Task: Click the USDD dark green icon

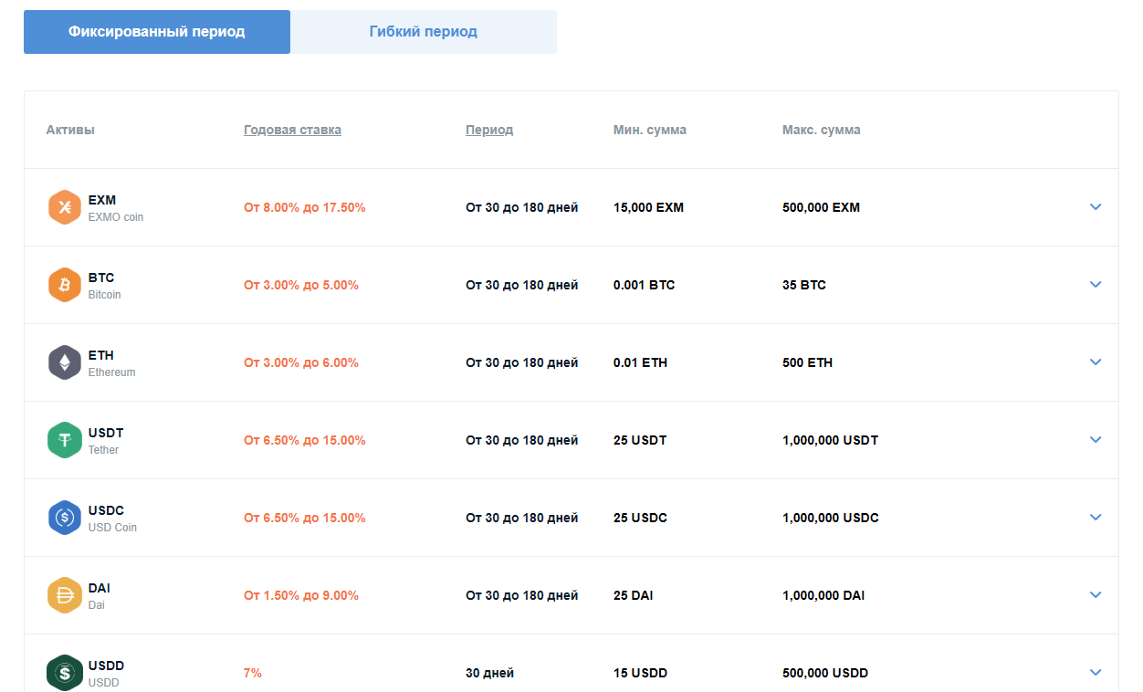Action: point(65,673)
